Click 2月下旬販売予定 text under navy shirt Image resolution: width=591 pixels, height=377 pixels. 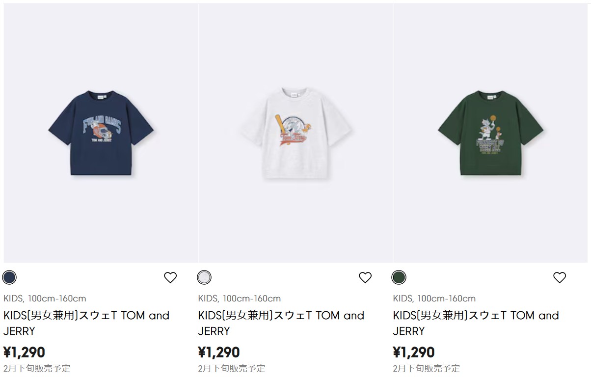coord(37,368)
